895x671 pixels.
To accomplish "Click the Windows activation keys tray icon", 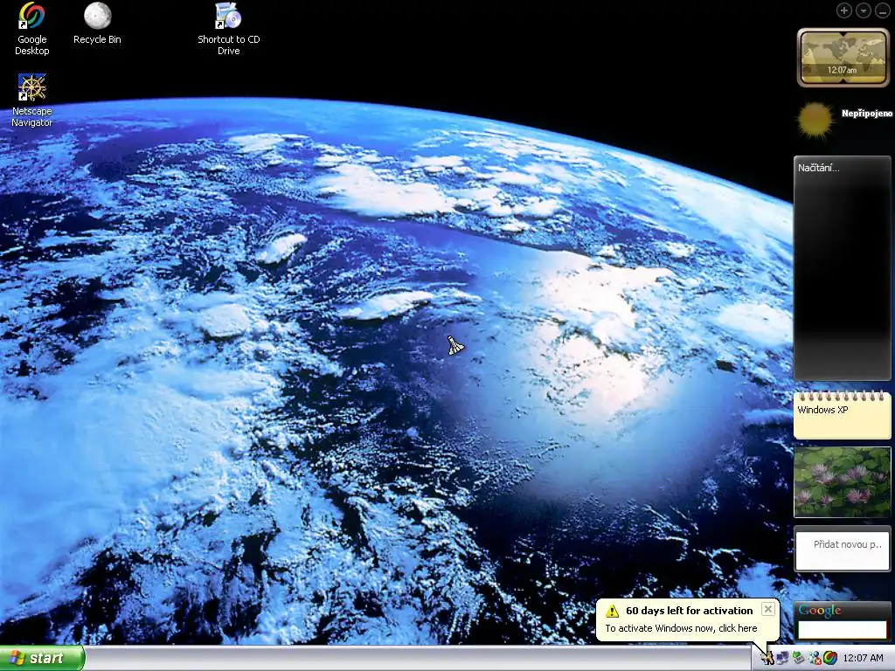I will (x=767, y=659).
